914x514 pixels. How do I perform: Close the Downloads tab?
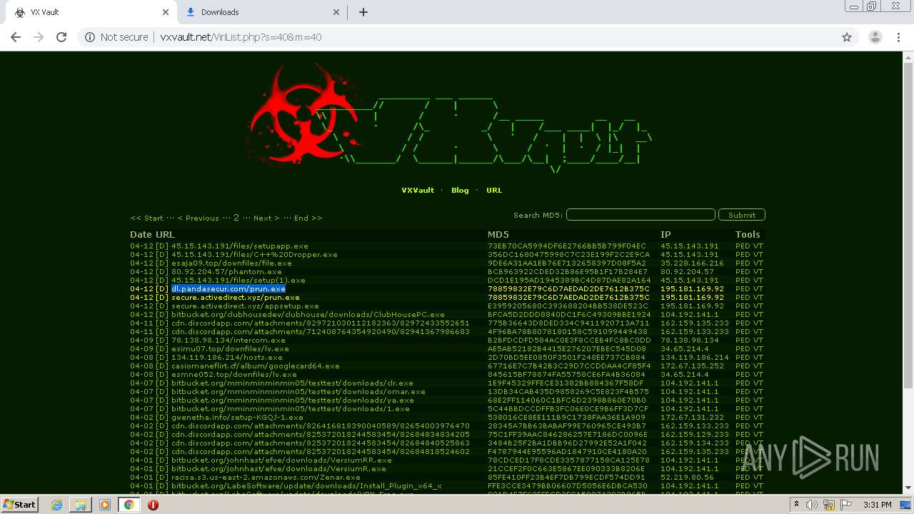pyautogui.click(x=336, y=12)
